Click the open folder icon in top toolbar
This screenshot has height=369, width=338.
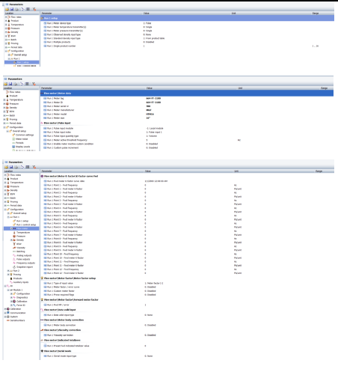coord(7,9)
